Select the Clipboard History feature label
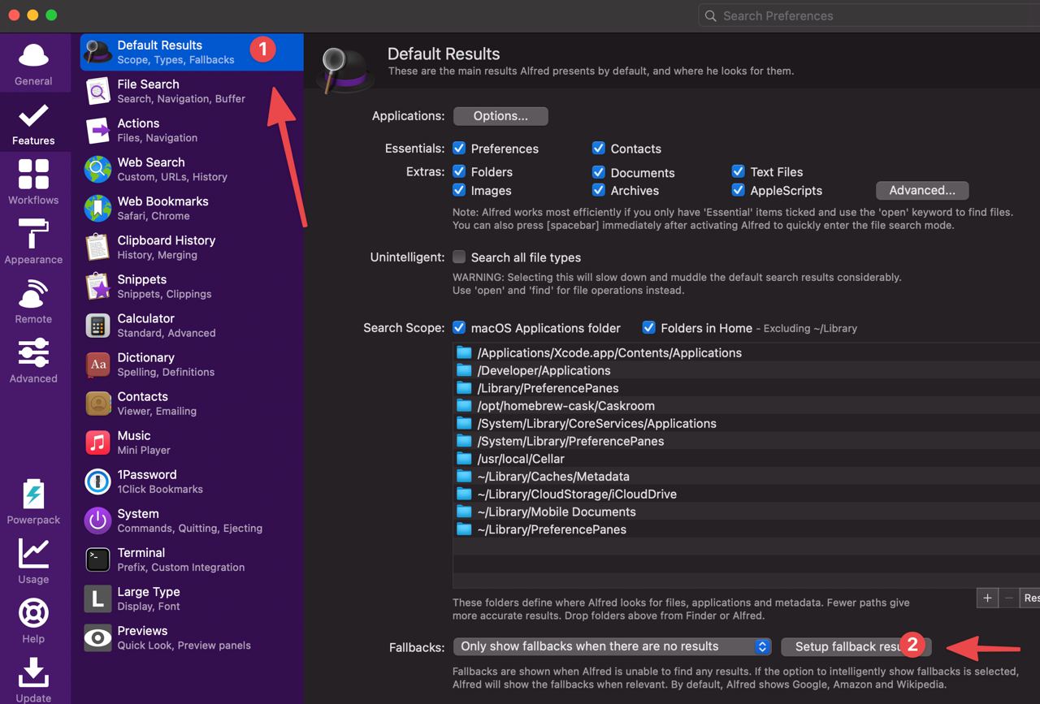The image size is (1040, 704). pyautogui.click(x=167, y=240)
